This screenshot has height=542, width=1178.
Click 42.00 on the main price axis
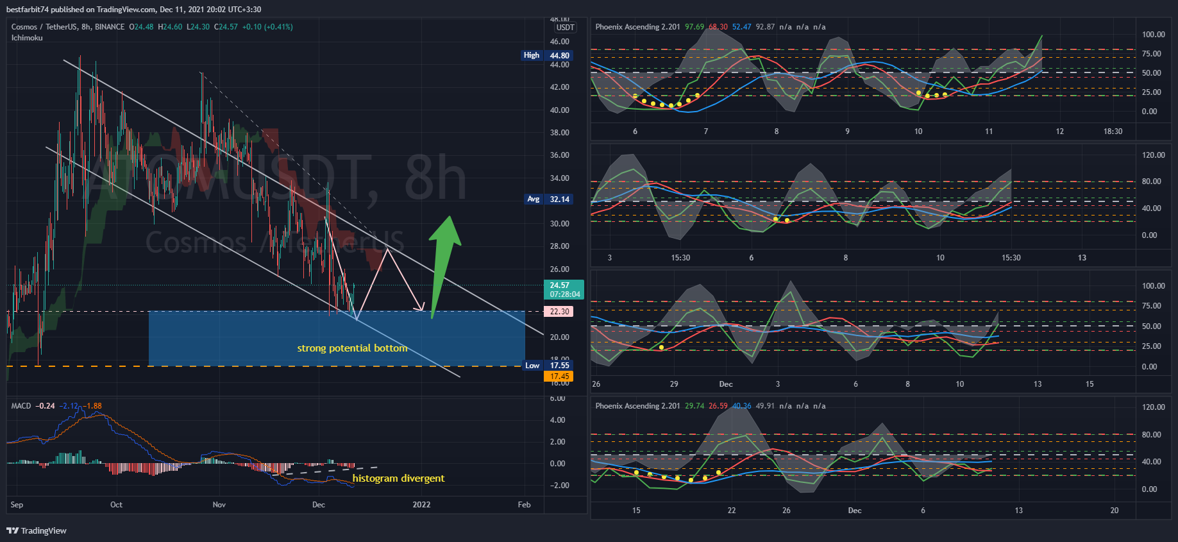[x=559, y=87]
